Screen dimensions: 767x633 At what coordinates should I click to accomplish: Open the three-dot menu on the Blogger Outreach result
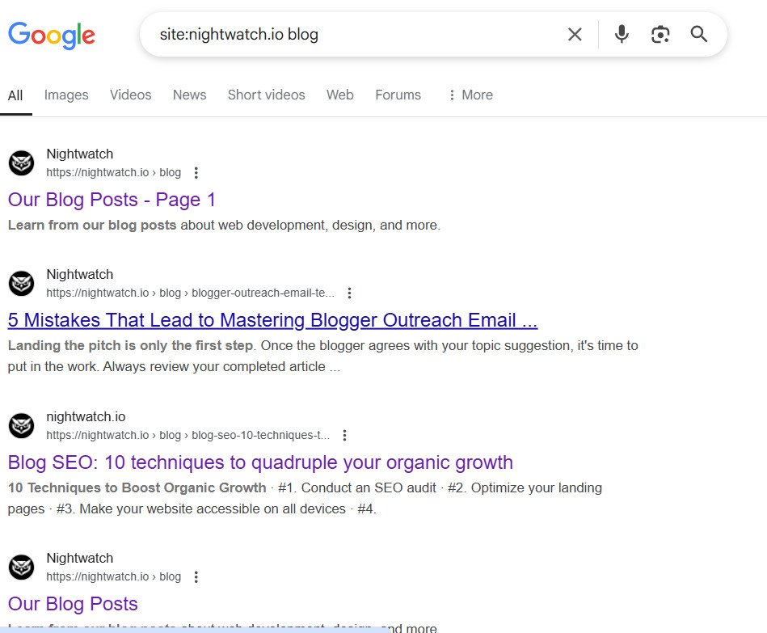point(348,293)
